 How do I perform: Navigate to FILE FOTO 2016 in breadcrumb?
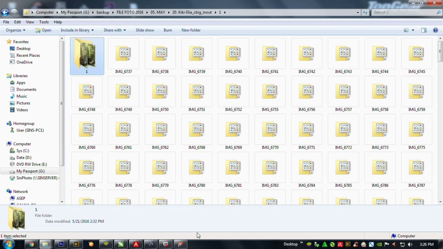coord(130,12)
